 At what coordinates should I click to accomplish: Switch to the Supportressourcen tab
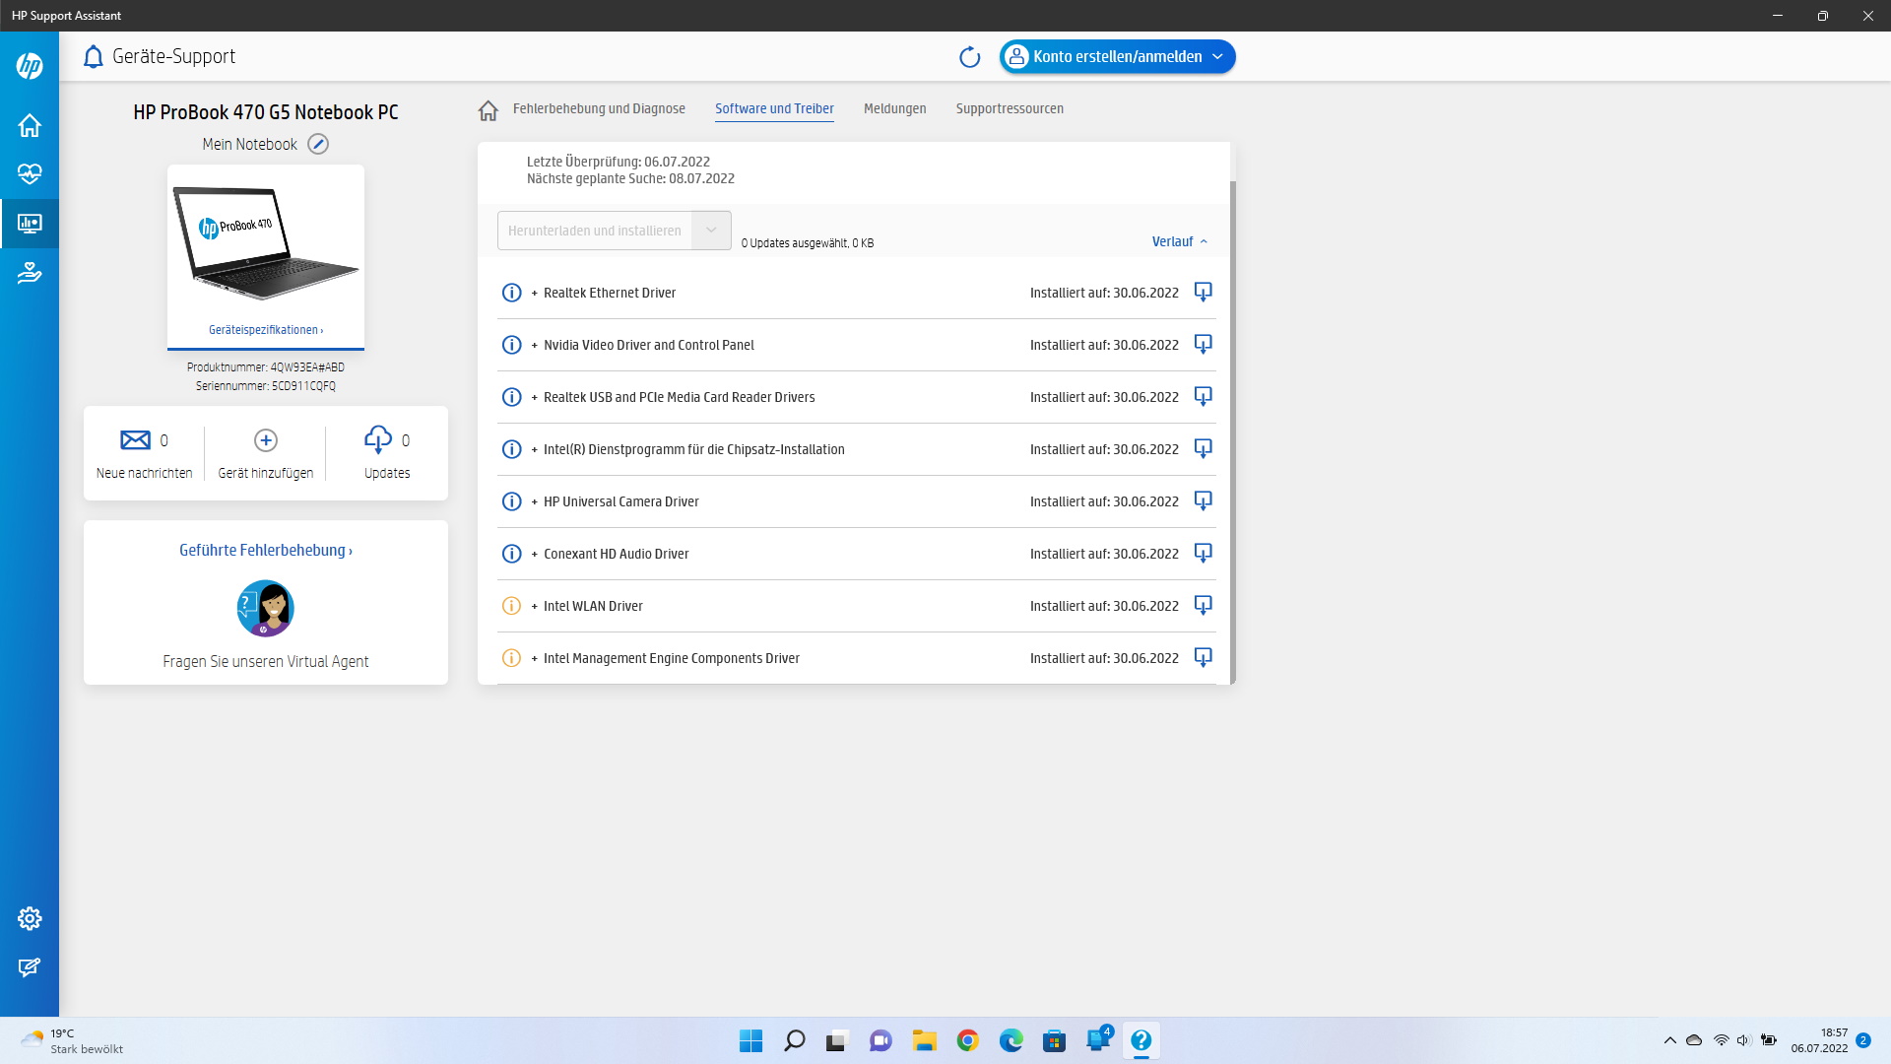click(x=1010, y=108)
